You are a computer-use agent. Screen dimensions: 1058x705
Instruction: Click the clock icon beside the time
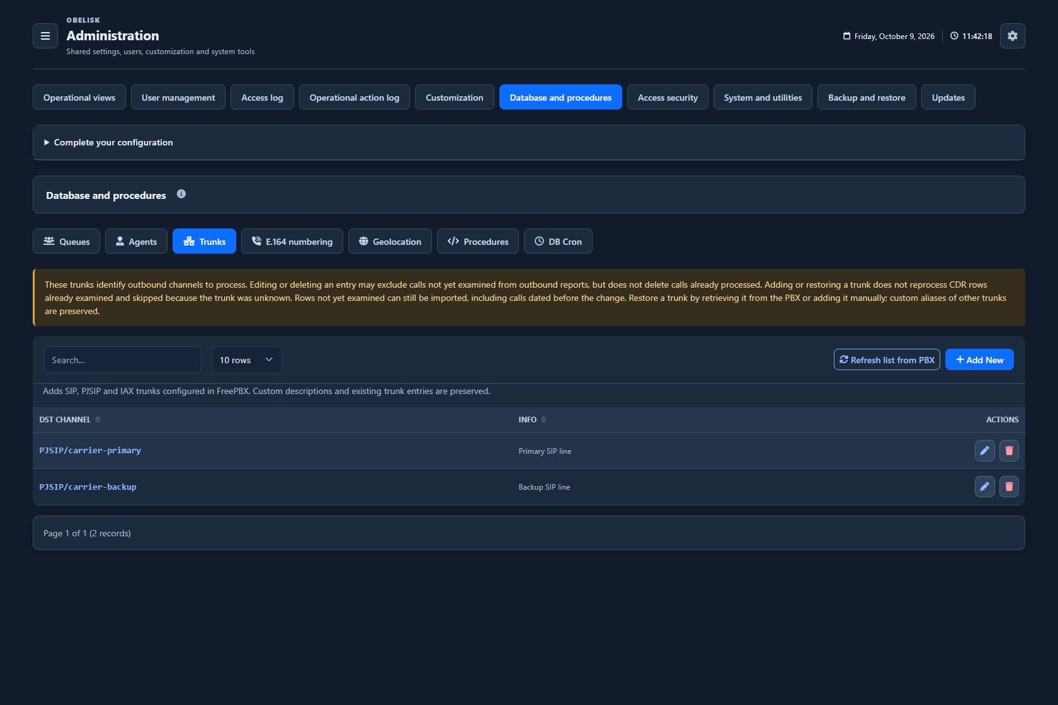tap(954, 36)
